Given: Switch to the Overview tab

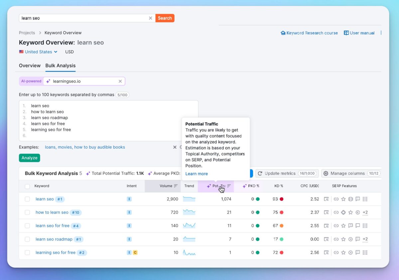Looking at the screenshot, I should tap(30, 65).
